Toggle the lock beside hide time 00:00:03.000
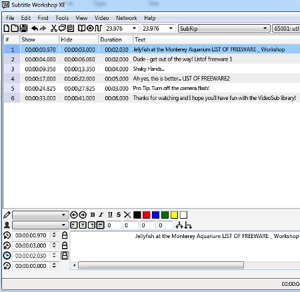 tap(65, 245)
